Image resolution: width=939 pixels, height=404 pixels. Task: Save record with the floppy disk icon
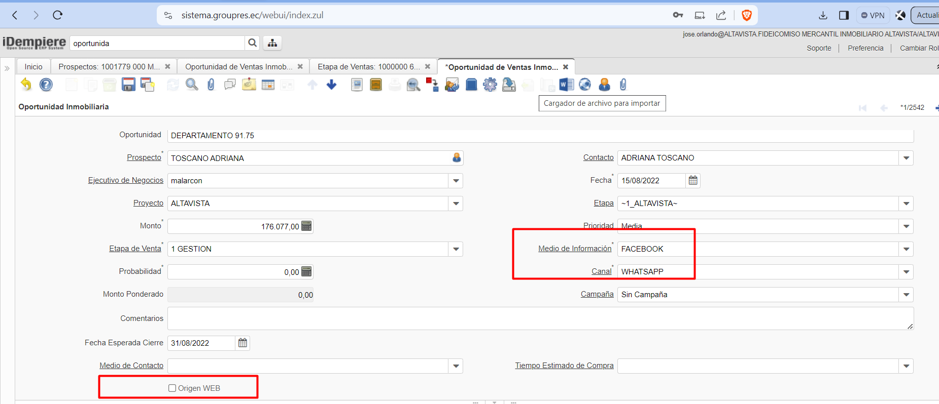[128, 85]
